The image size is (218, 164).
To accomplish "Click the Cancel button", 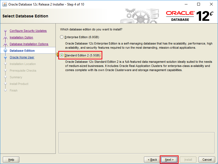I will coord(207,160).
